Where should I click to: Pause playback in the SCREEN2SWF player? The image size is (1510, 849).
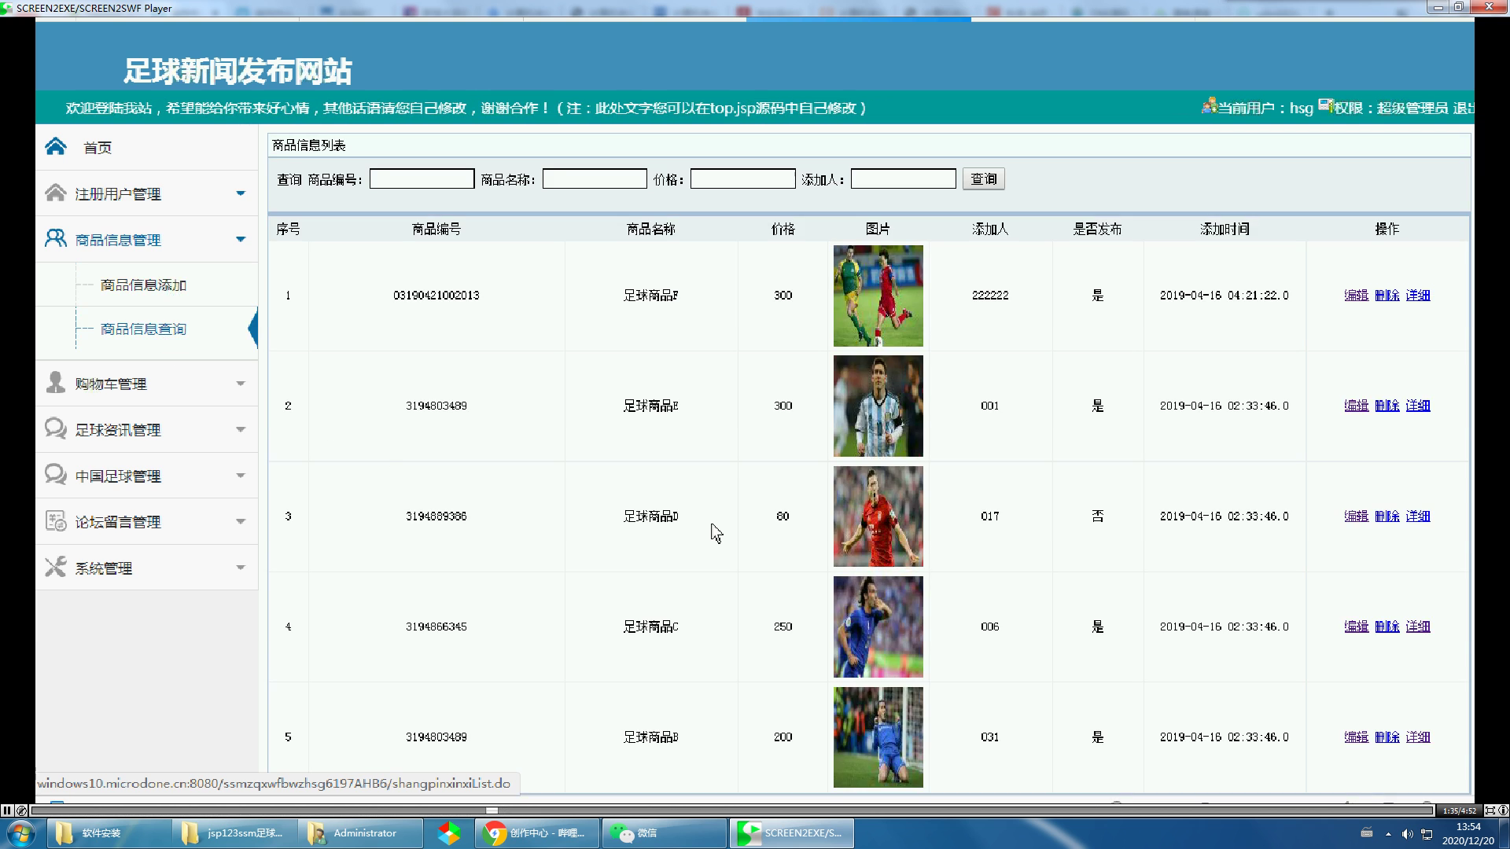click(x=7, y=810)
